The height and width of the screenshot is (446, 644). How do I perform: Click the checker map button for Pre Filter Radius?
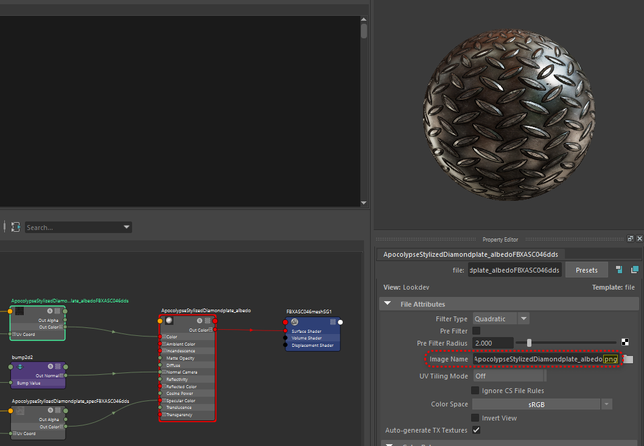coord(625,343)
